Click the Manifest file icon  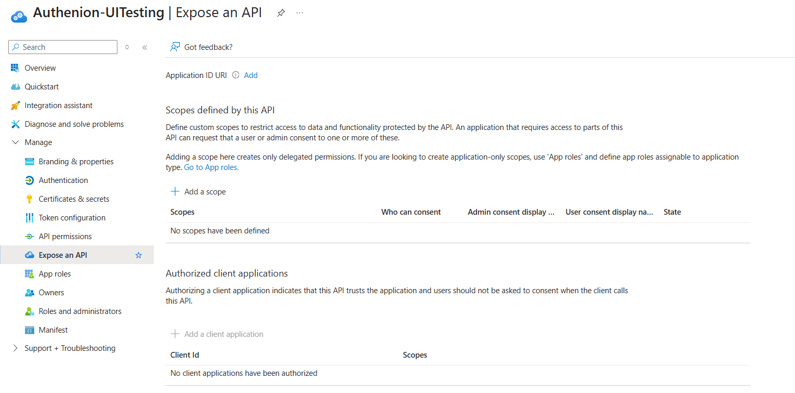pos(29,330)
